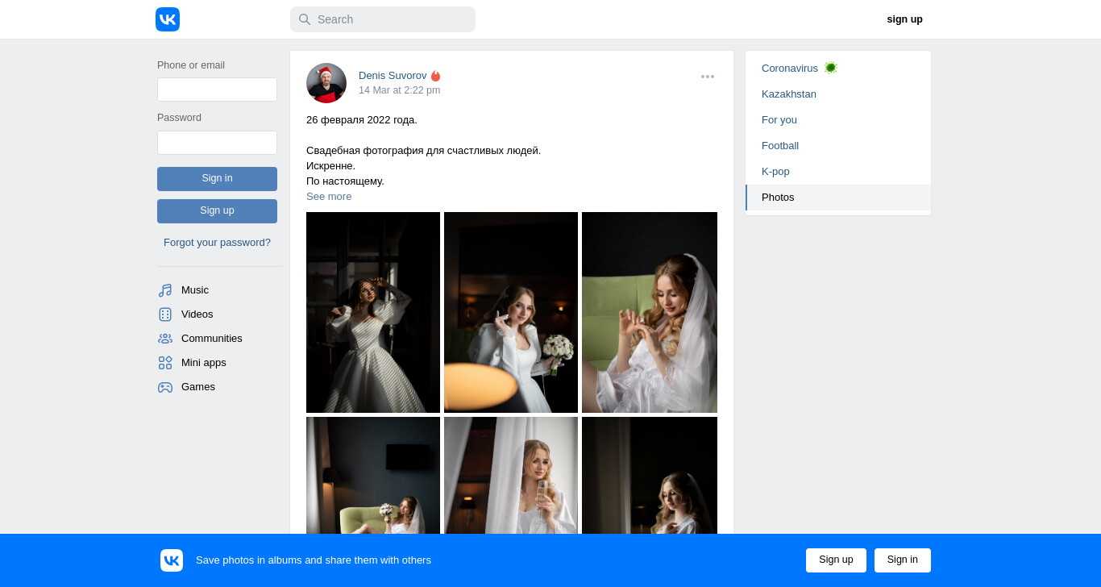This screenshot has height=587, width=1101.
Task: Select the Football topic
Action: click(x=838, y=146)
